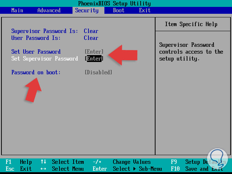Open the Main menu tab

[x=17, y=11]
